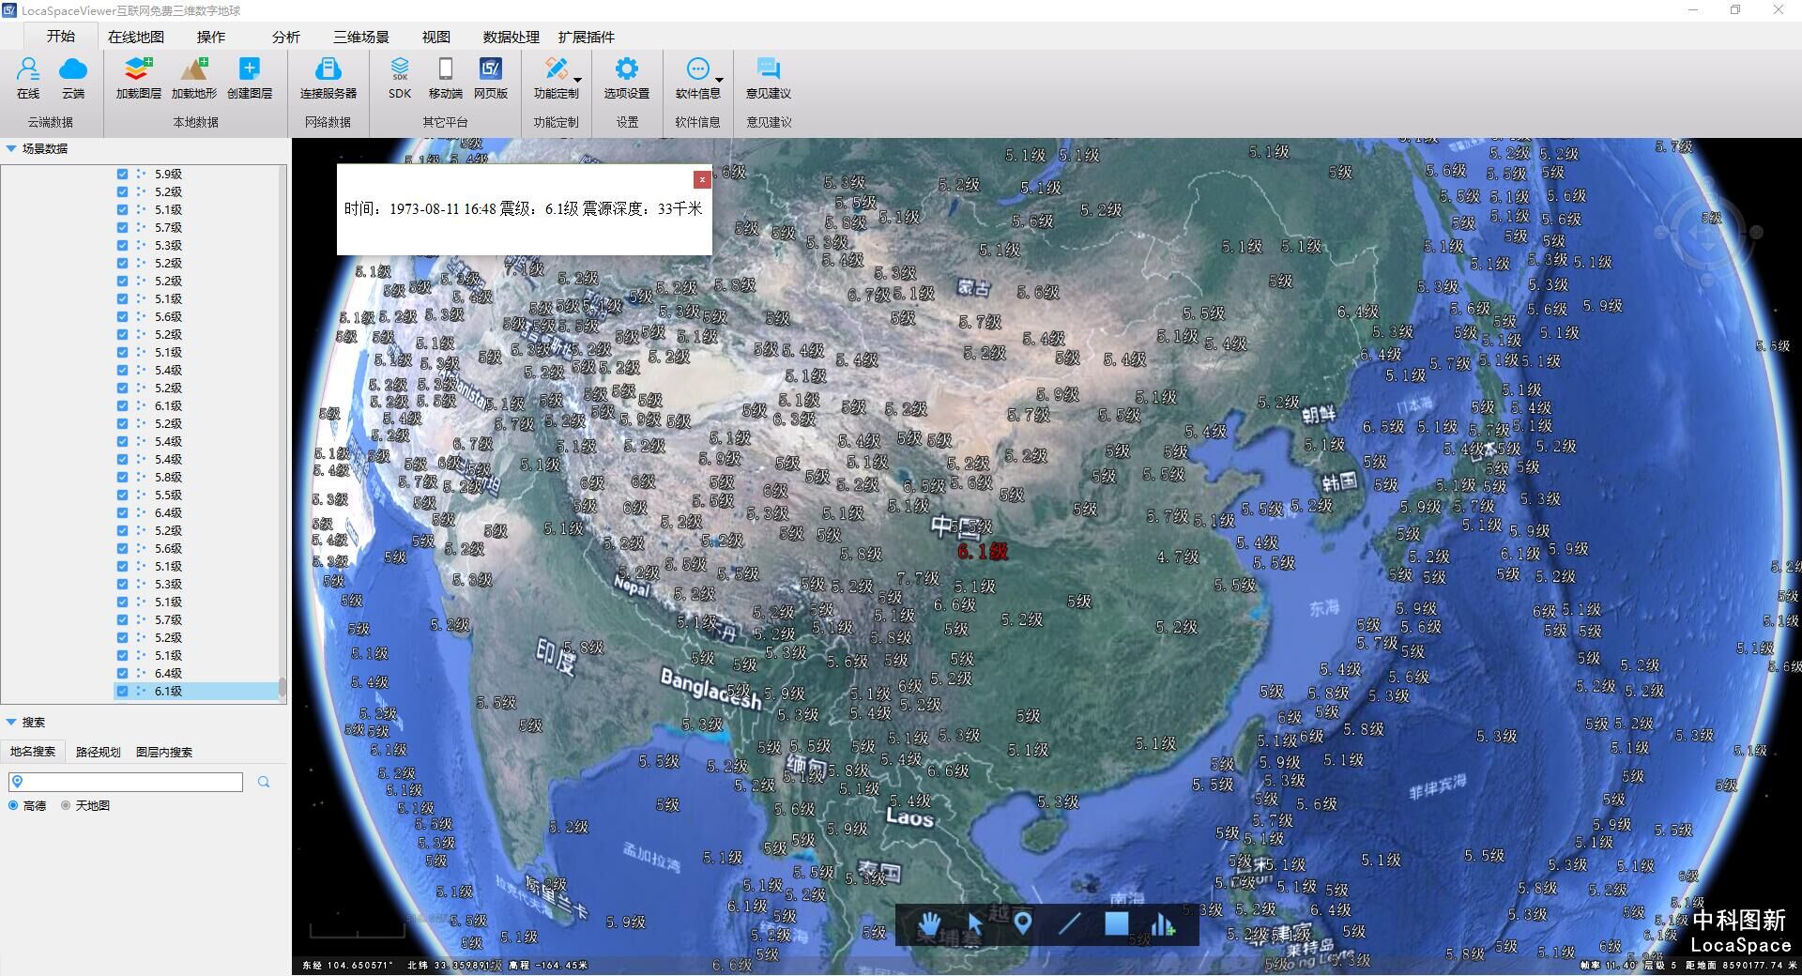Image resolution: width=1802 pixels, height=976 pixels.
Task: Select the hand pan tool on map toolbar
Action: tap(930, 924)
